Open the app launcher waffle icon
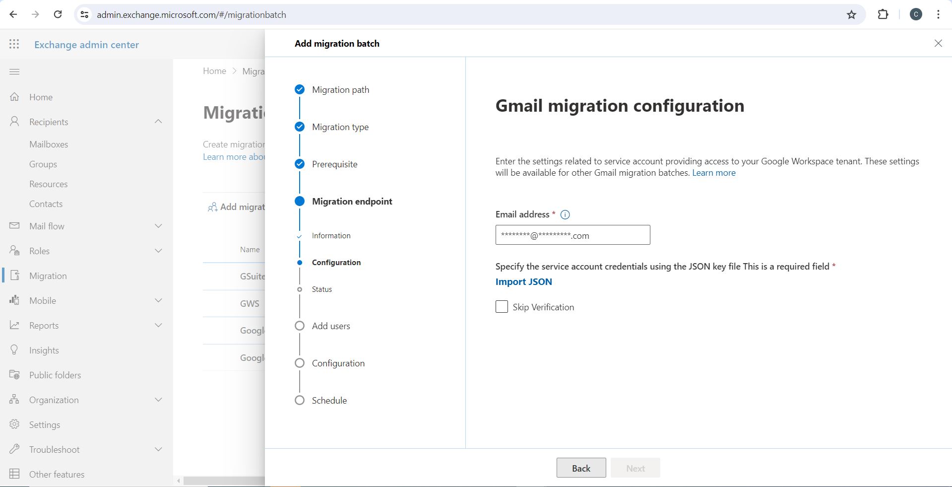Viewport: 952px width, 487px height. point(14,44)
